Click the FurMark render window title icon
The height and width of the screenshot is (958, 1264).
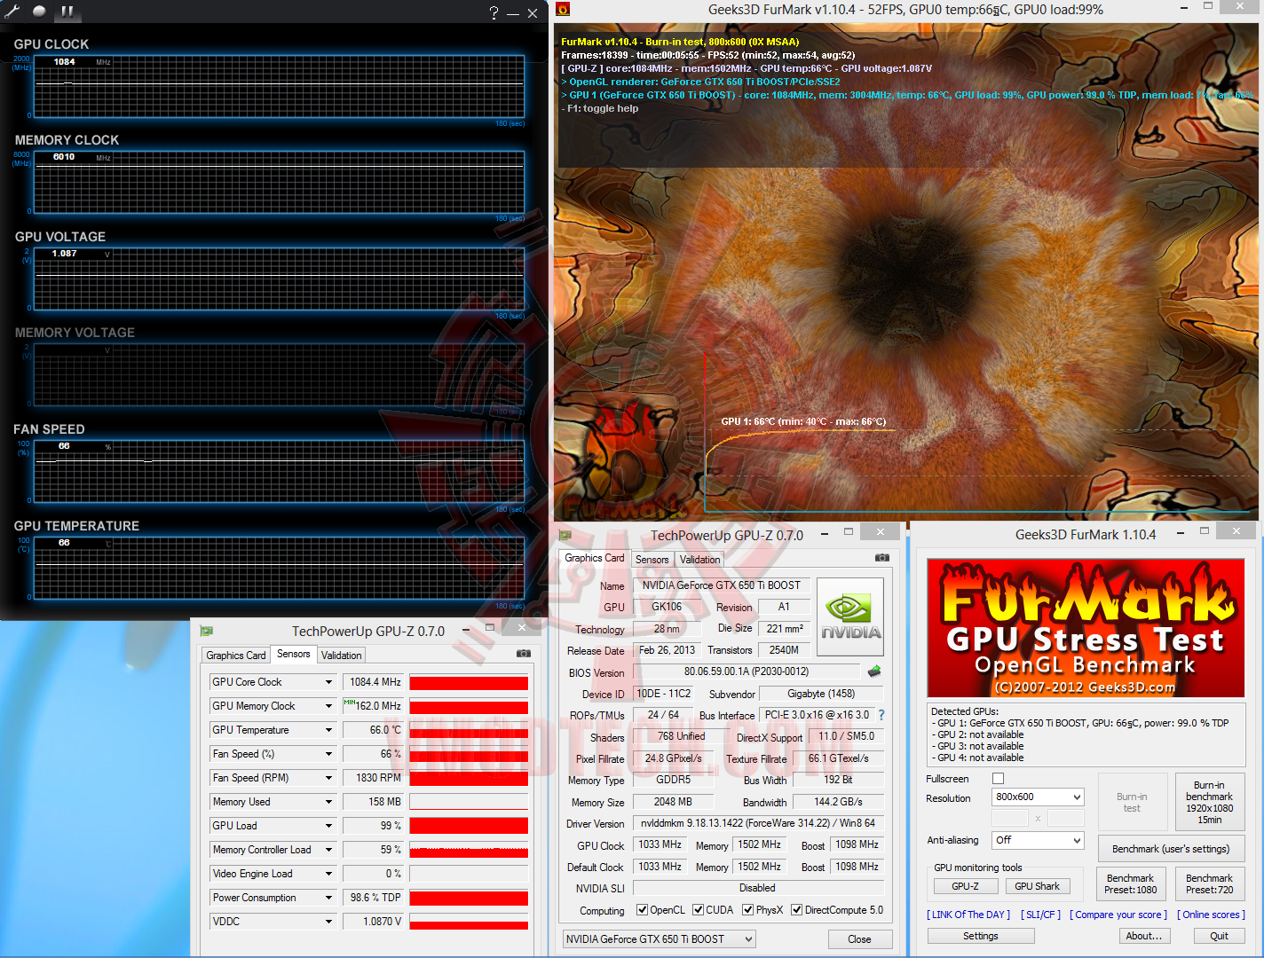tap(563, 10)
